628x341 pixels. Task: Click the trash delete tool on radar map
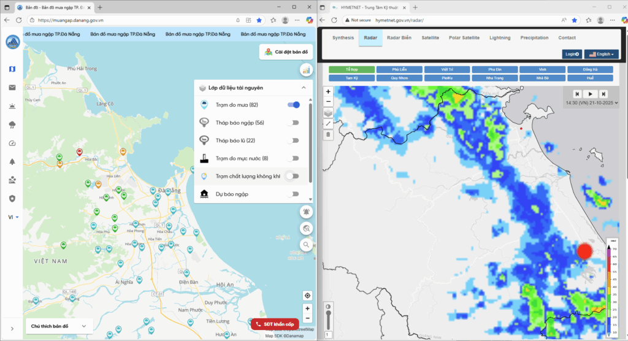[x=328, y=135]
